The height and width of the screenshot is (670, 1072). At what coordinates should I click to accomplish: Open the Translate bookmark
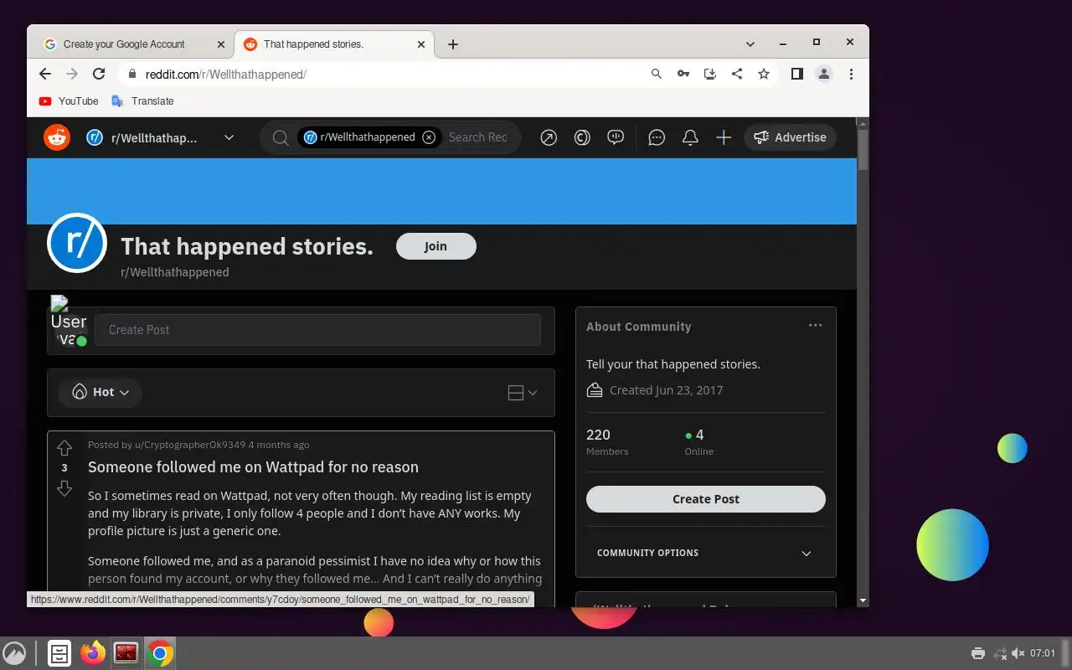tap(142, 100)
